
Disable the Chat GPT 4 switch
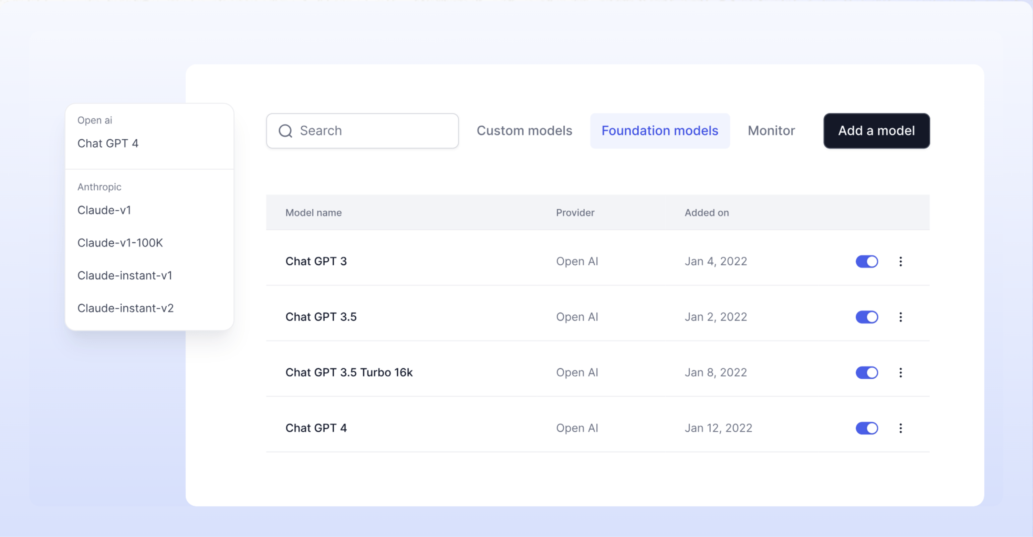click(x=867, y=428)
